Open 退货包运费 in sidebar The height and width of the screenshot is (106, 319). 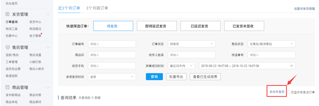13,69
